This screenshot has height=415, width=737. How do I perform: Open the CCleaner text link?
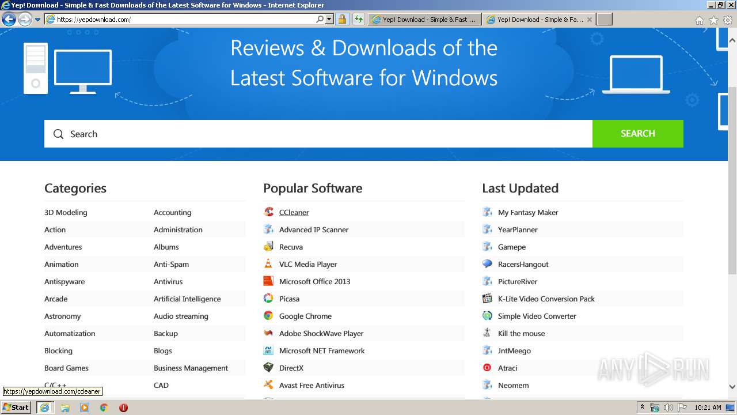(x=294, y=212)
